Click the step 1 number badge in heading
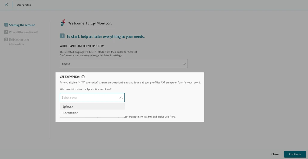 tap(62, 36)
